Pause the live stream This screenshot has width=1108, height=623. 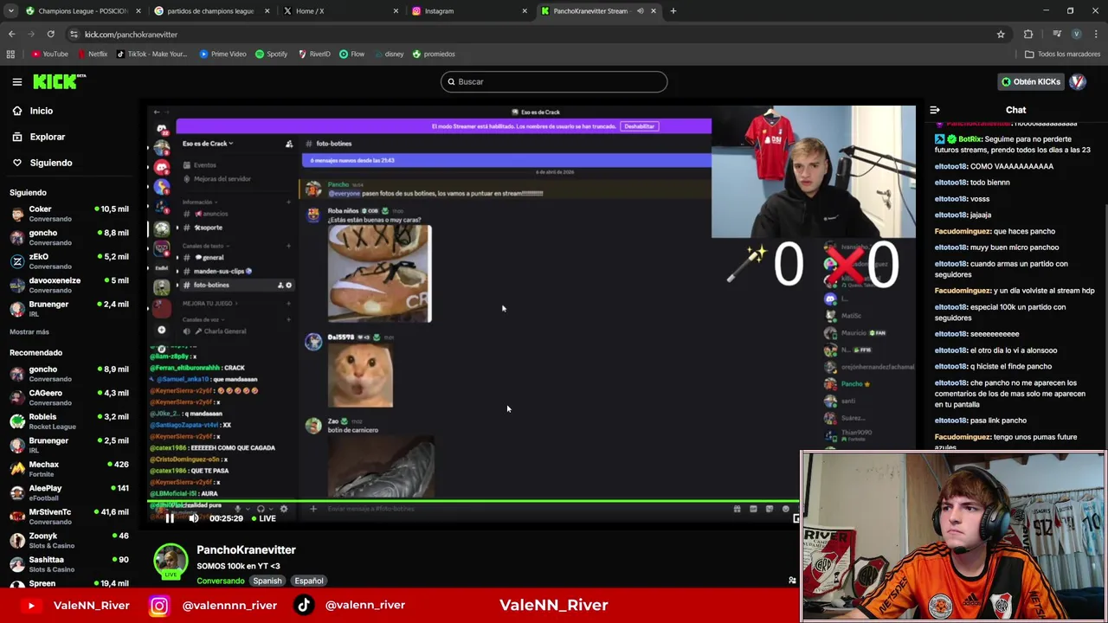tap(170, 518)
